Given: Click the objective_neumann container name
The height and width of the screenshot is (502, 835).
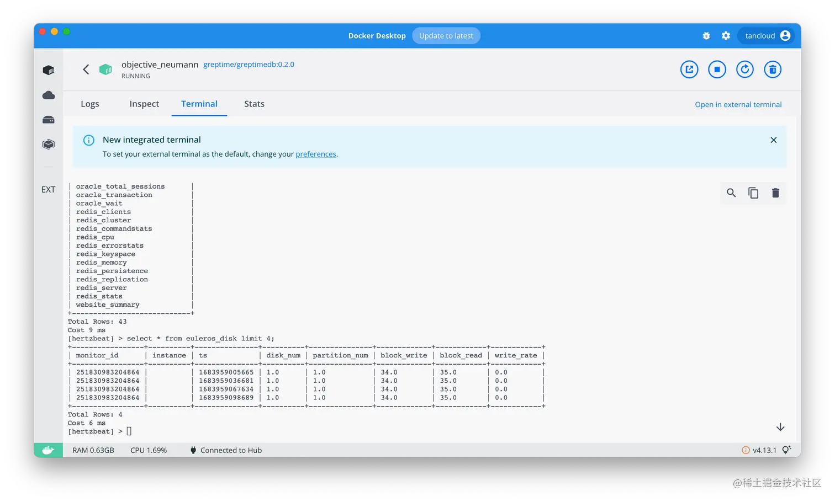Looking at the screenshot, I should (160, 65).
